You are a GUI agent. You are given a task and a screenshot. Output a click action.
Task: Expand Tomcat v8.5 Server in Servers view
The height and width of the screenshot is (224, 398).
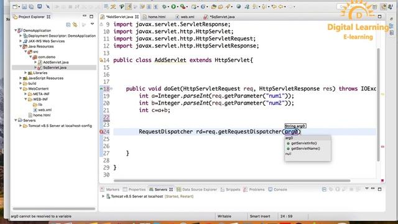click(103, 197)
